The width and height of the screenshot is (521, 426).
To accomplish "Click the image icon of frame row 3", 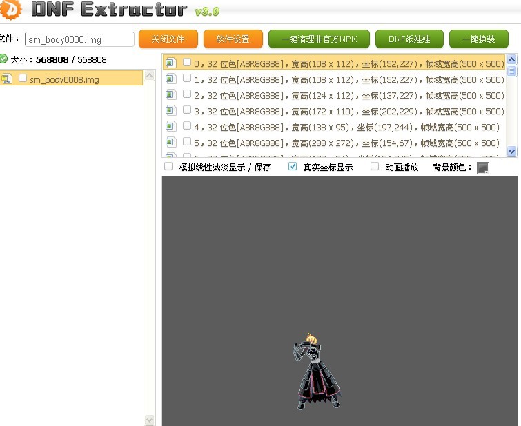I will click(x=170, y=110).
